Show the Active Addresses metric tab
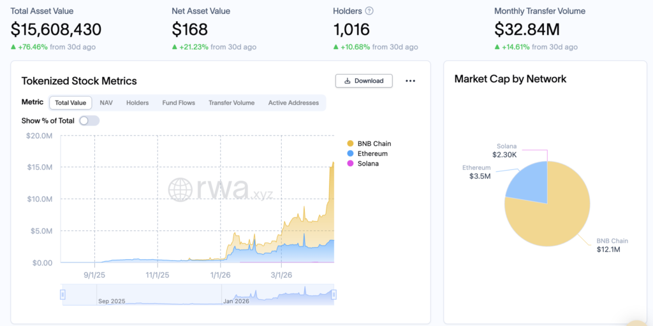 (x=293, y=103)
